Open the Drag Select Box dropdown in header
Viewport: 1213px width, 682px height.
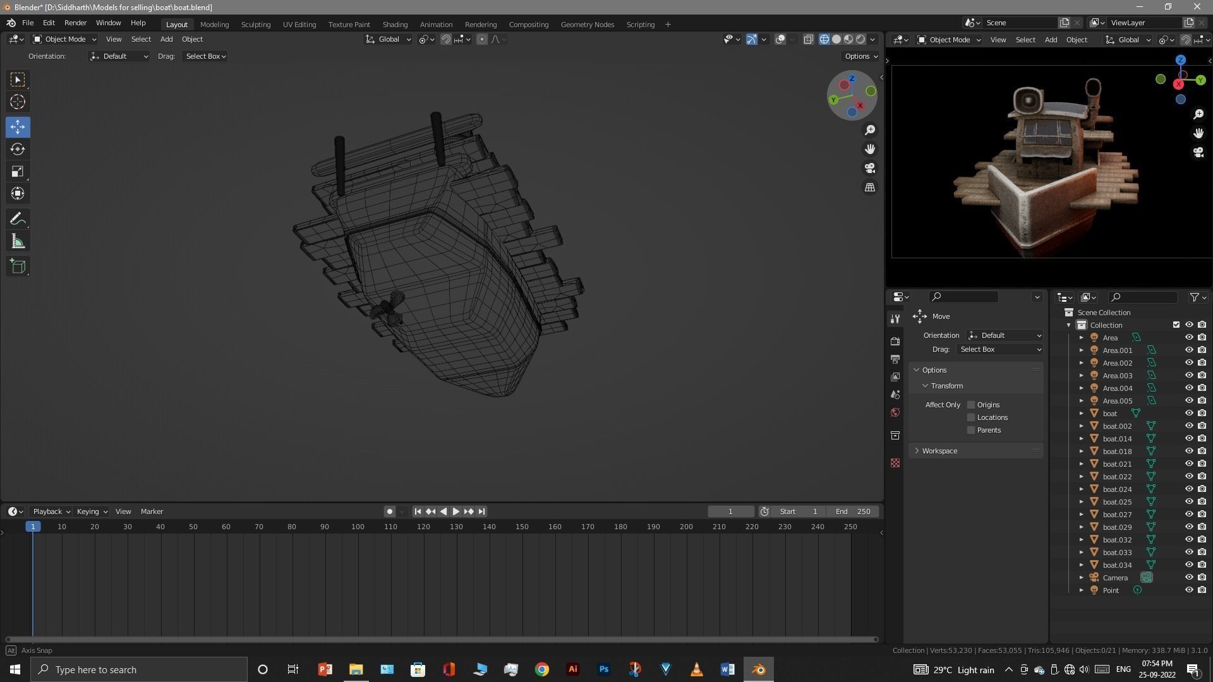[x=205, y=56]
